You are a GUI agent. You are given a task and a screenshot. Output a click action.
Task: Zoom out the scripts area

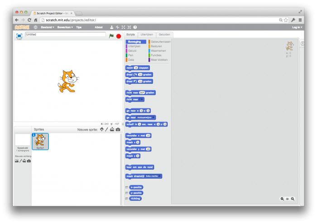click(x=282, y=199)
